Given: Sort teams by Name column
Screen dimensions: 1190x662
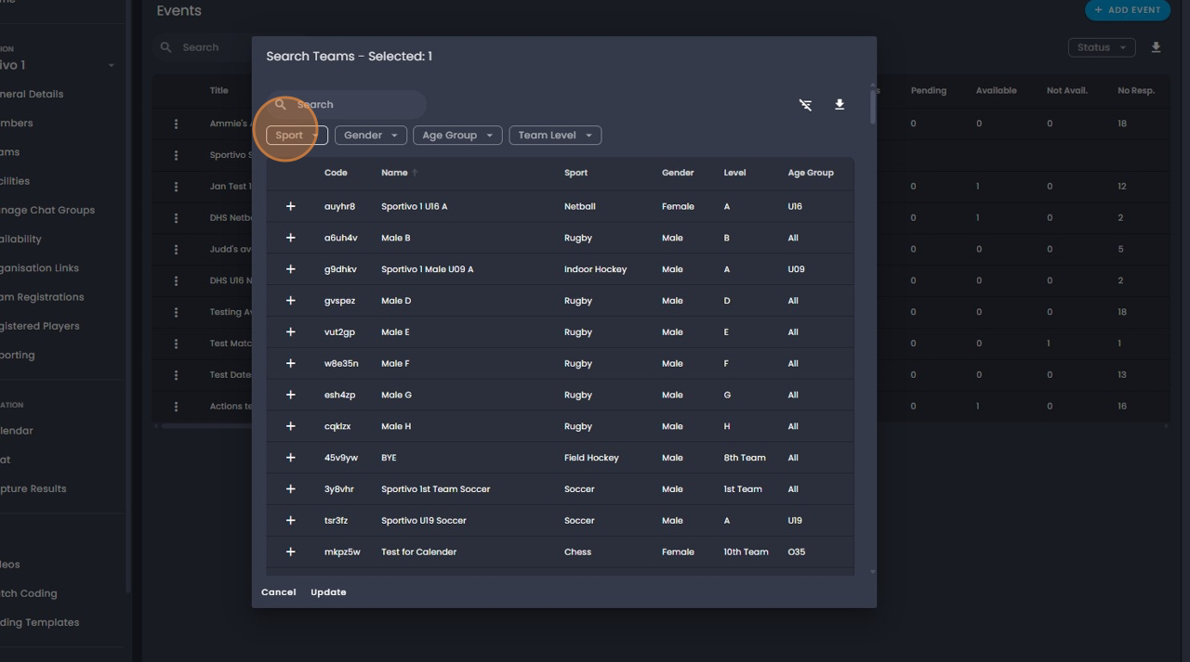Looking at the screenshot, I should [394, 173].
